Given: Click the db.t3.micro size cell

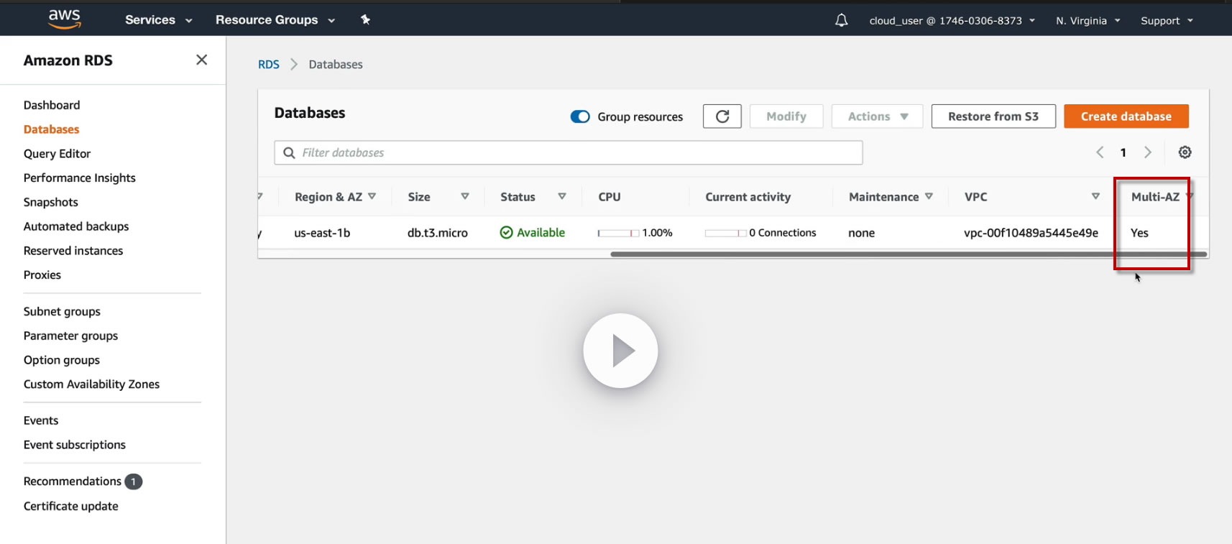Looking at the screenshot, I should pyautogui.click(x=438, y=233).
